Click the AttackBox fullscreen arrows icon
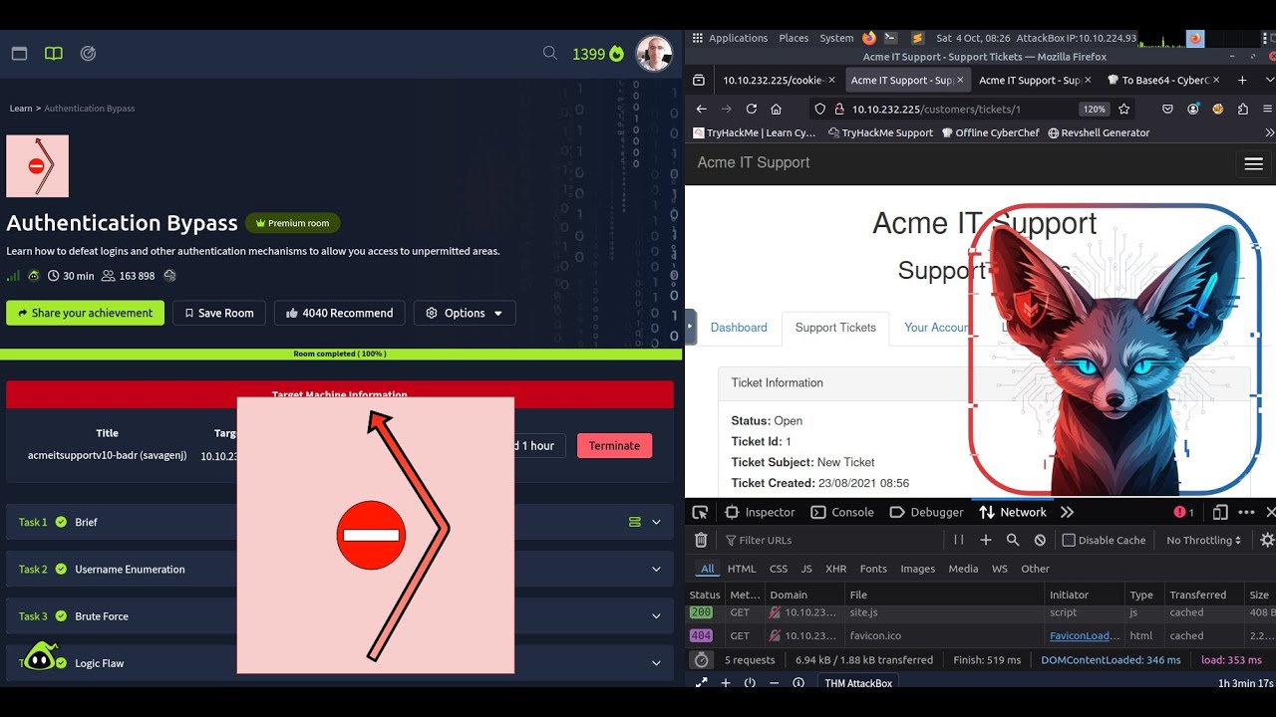 701,683
